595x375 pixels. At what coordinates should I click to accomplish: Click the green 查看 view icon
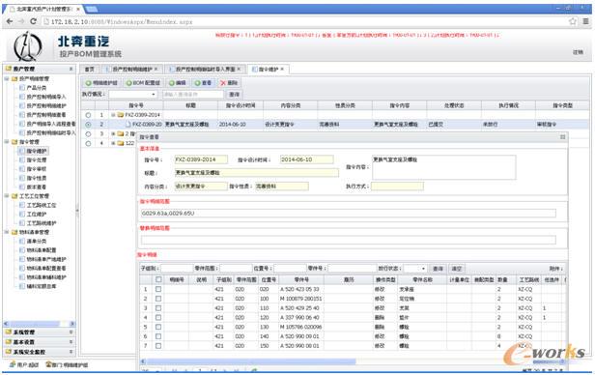(197, 83)
